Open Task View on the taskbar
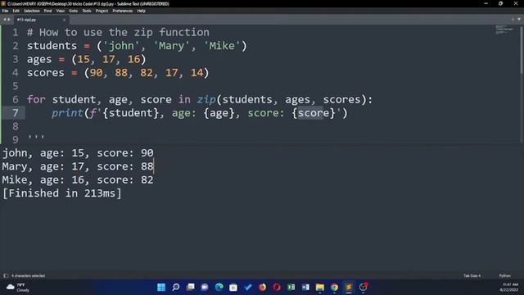This screenshot has height=295, width=524. [191, 287]
